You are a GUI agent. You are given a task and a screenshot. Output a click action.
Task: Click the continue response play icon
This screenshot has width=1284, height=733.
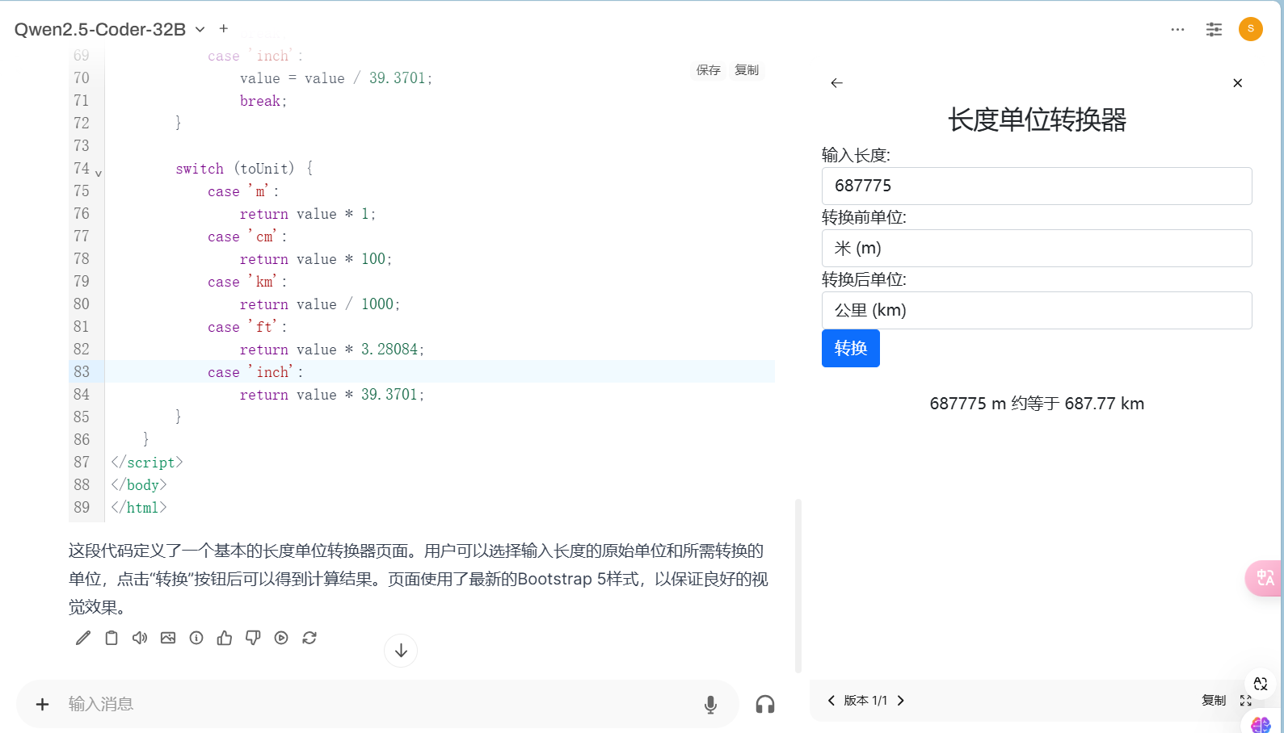coord(281,638)
